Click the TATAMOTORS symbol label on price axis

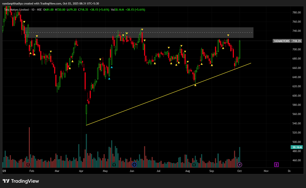pyautogui.click(x=282, y=41)
